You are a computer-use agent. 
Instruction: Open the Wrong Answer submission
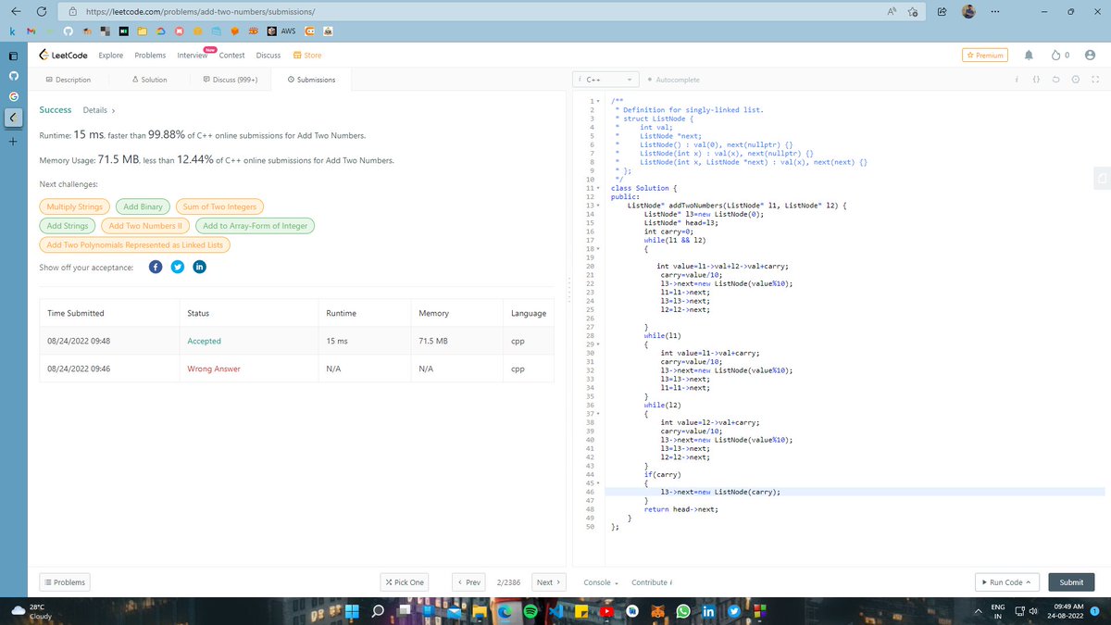[213, 369]
